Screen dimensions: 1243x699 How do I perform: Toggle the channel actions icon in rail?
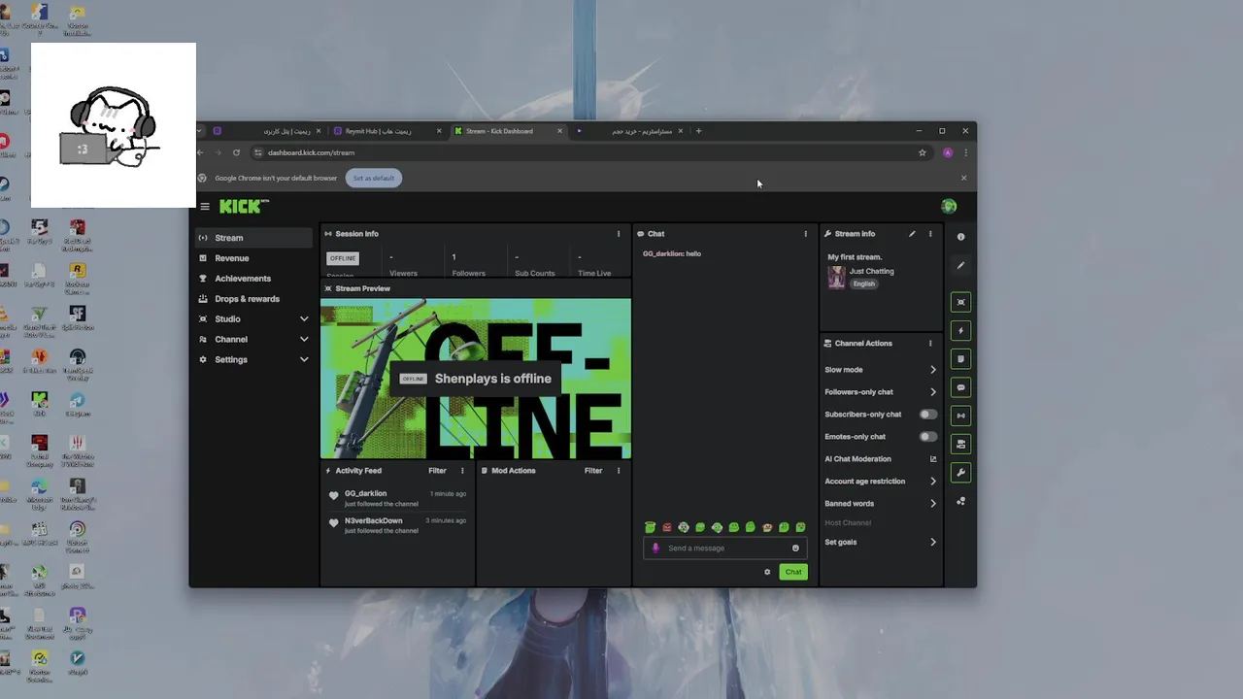coord(961,444)
